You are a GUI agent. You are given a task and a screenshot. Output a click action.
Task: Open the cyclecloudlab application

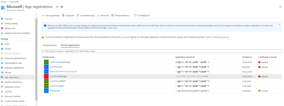click(x=56, y=67)
